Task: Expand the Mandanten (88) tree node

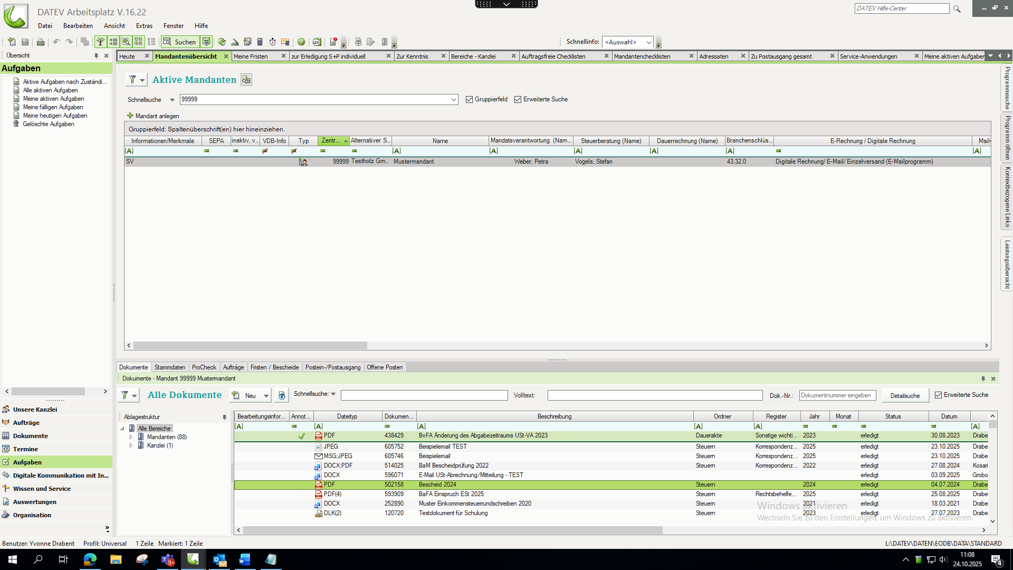Action: (131, 437)
